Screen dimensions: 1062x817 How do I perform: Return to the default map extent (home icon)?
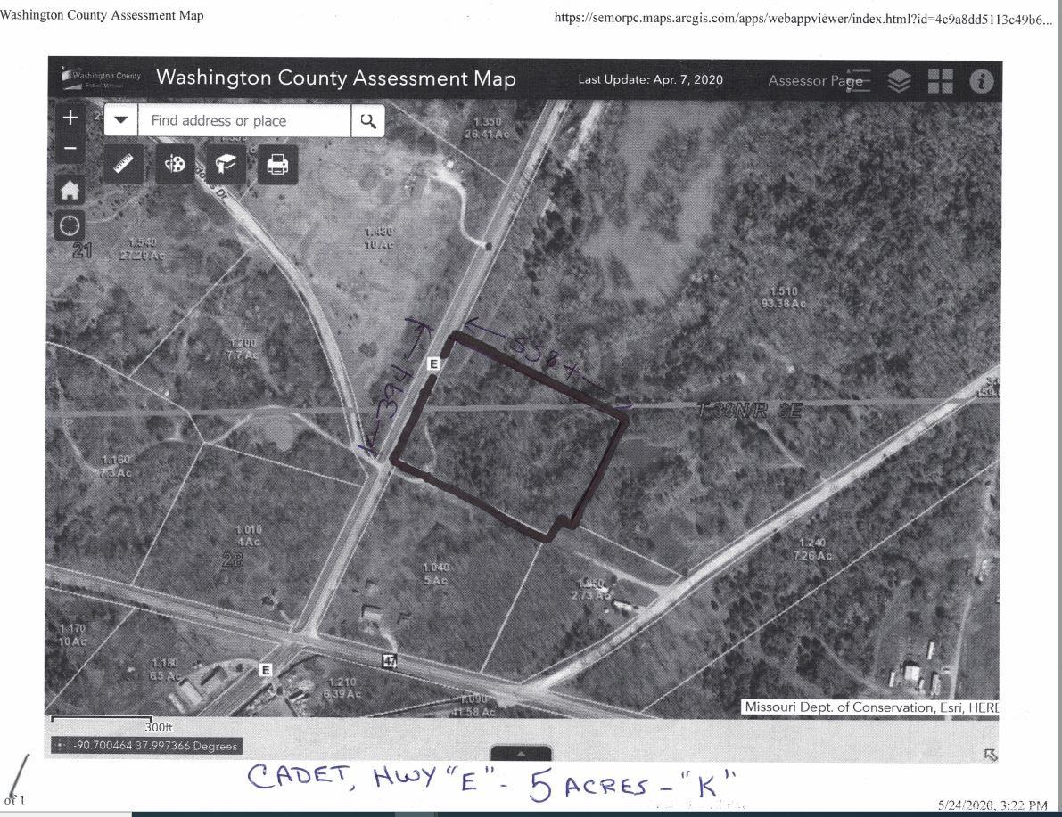tap(70, 190)
